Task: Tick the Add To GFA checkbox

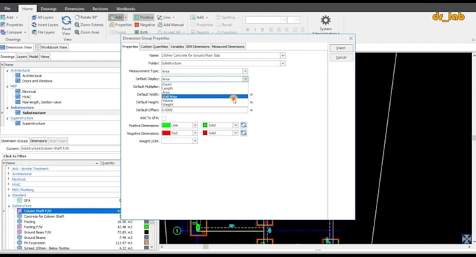Action: 164,118
